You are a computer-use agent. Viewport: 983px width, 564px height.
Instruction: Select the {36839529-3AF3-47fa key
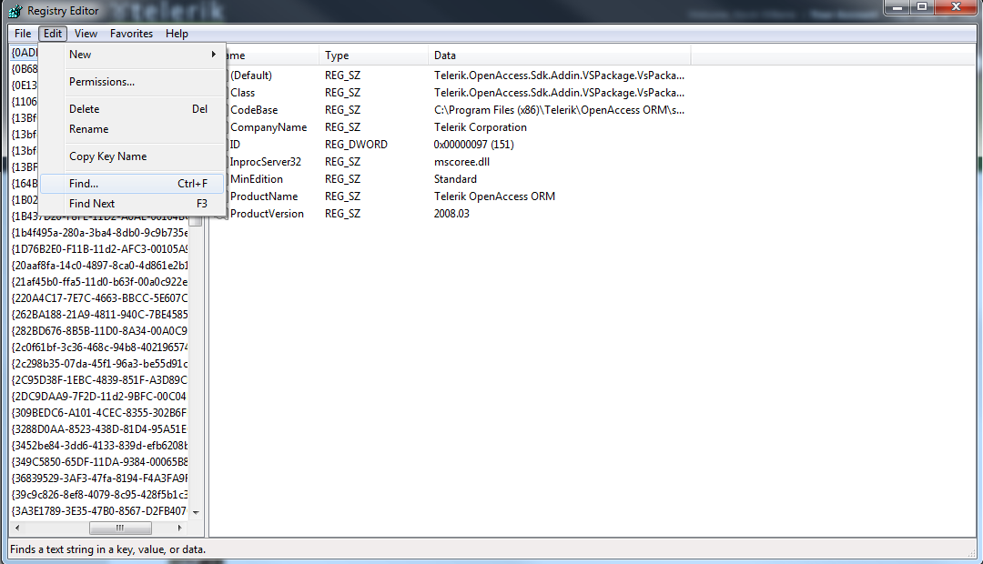[x=100, y=478]
